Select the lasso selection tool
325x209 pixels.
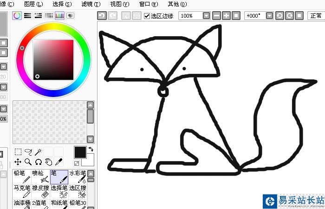(28, 151)
